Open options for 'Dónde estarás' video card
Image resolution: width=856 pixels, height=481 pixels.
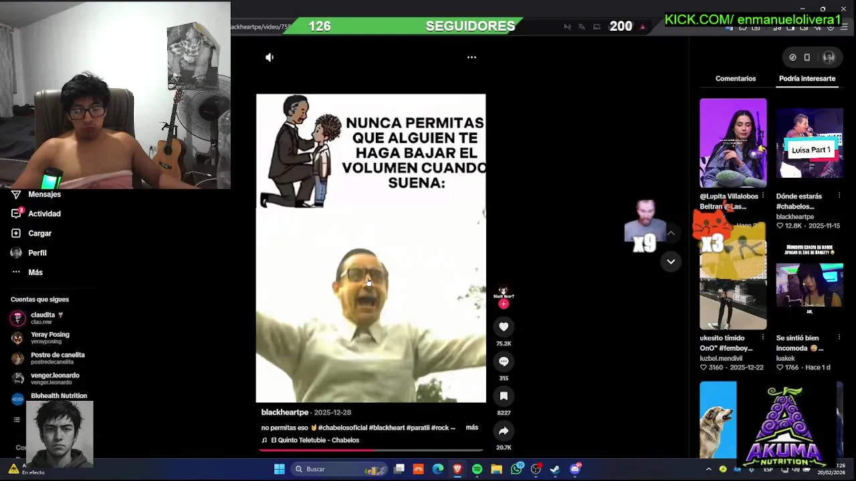click(839, 196)
